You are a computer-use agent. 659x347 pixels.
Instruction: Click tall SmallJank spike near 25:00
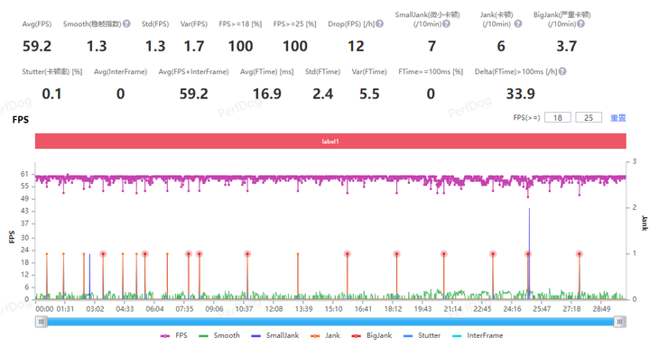click(x=529, y=251)
